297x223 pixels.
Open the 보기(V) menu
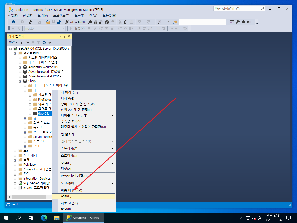(43, 15)
